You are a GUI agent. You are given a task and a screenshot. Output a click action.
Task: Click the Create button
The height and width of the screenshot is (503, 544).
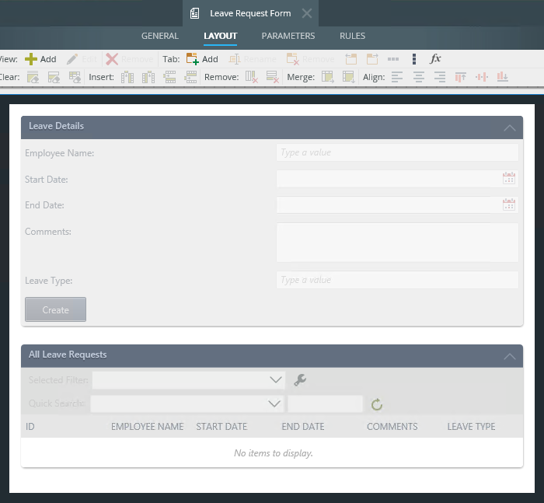(x=55, y=309)
